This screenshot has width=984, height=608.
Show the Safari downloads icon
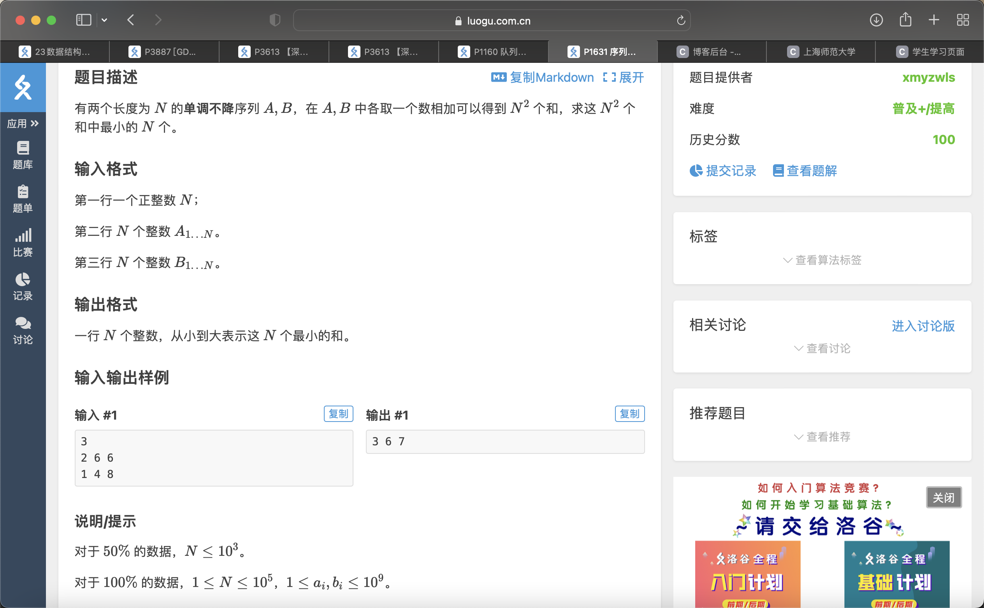(x=876, y=20)
